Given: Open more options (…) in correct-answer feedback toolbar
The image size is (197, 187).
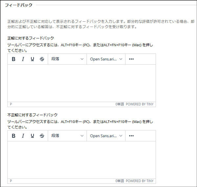Looking at the screenshot, I should pos(131,59).
